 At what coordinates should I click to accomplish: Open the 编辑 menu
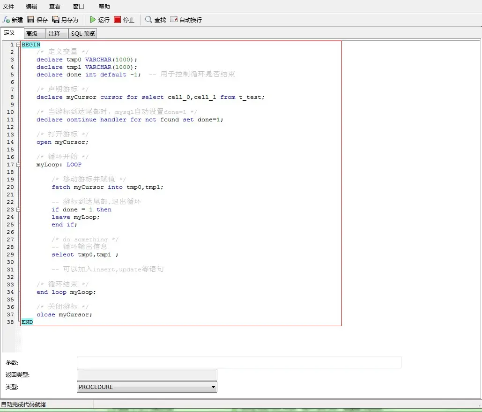(x=31, y=7)
